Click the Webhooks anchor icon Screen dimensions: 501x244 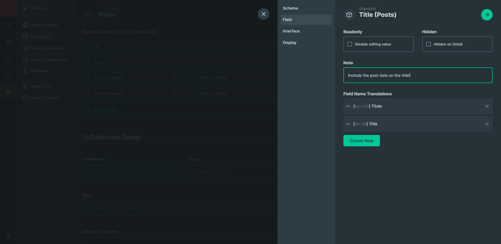click(x=25, y=71)
